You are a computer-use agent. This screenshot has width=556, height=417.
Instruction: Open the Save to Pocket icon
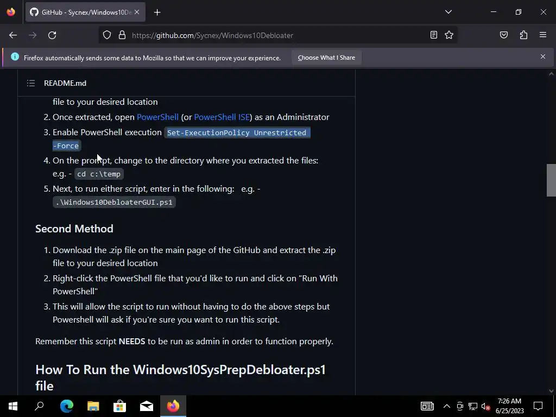503,35
